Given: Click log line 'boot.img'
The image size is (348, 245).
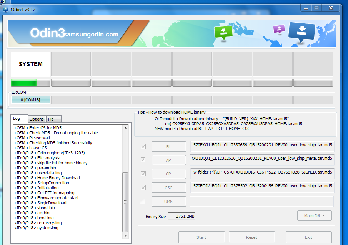Looking at the screenshot, I should click(34, 218).
